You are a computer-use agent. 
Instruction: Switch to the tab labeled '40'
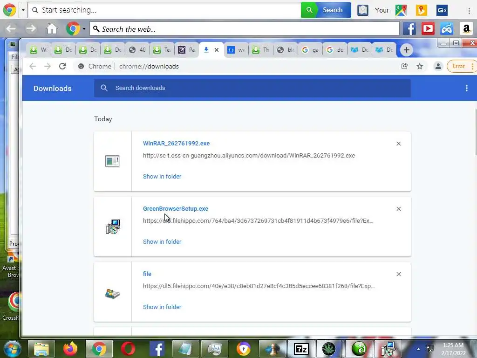137,50
